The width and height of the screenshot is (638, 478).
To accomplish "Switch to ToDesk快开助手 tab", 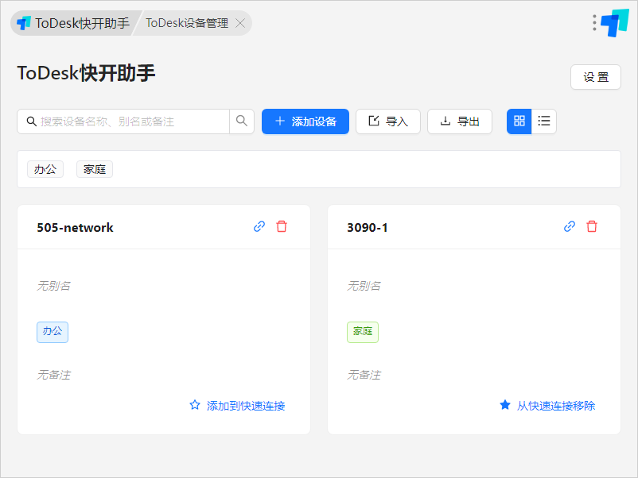I will (x=74, y=23).
